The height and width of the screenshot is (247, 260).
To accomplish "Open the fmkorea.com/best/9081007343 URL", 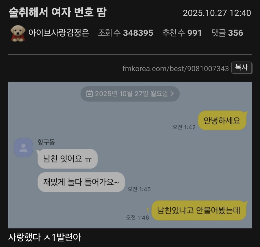I will pos(175,68).
